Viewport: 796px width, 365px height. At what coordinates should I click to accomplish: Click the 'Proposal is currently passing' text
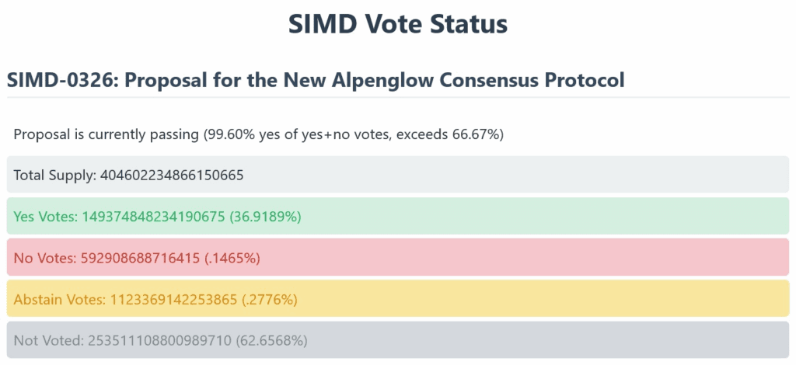(x=106, y=134)
